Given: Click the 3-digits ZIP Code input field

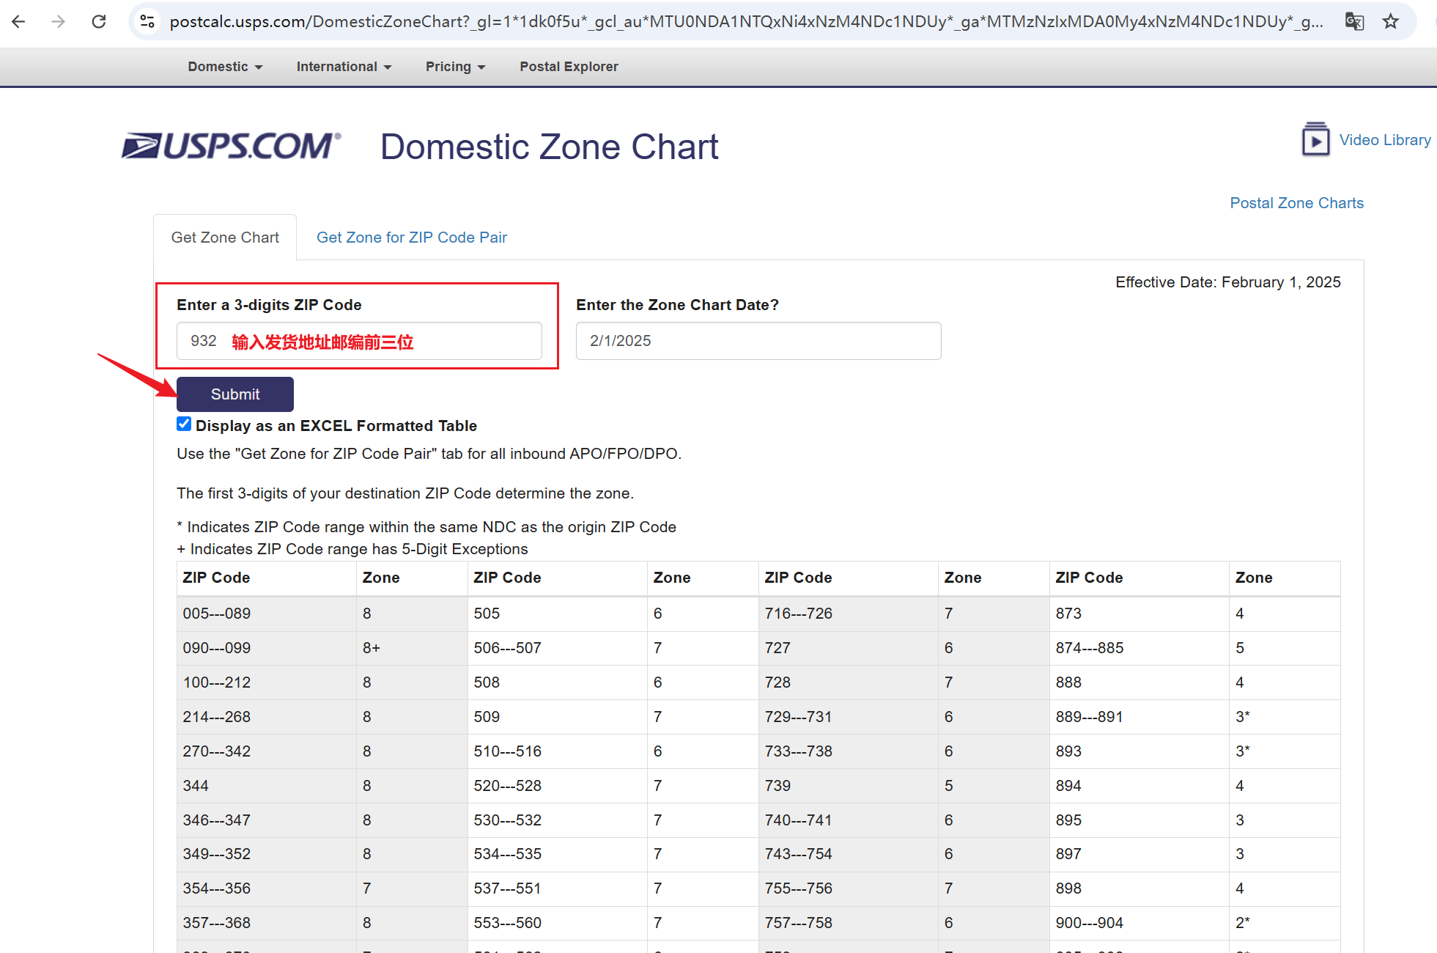Looking at the screenshot, I should (359, 341).
